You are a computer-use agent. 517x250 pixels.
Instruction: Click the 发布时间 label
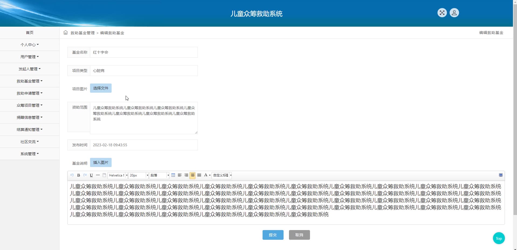(x=80, y=145)
